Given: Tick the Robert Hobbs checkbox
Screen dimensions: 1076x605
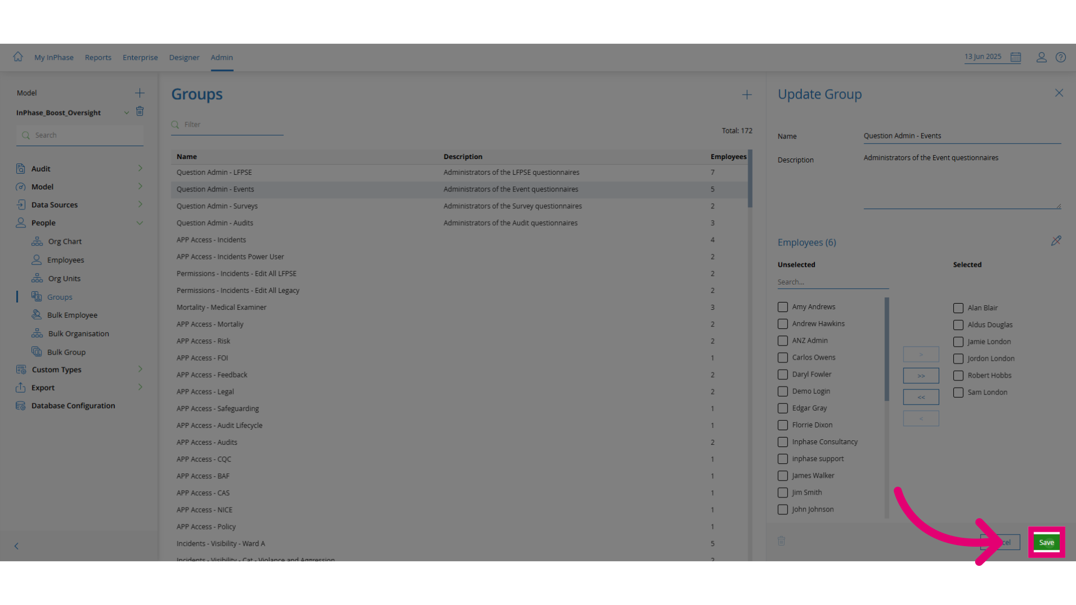Looking at the screenshot, I should click(x=958, y=375).
